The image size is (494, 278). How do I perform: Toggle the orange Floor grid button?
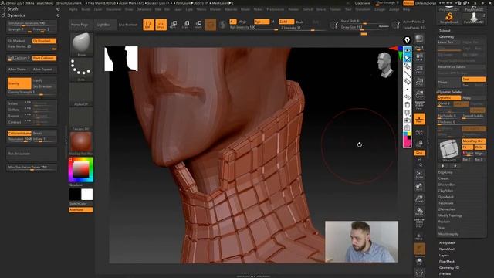pos(419,119)
